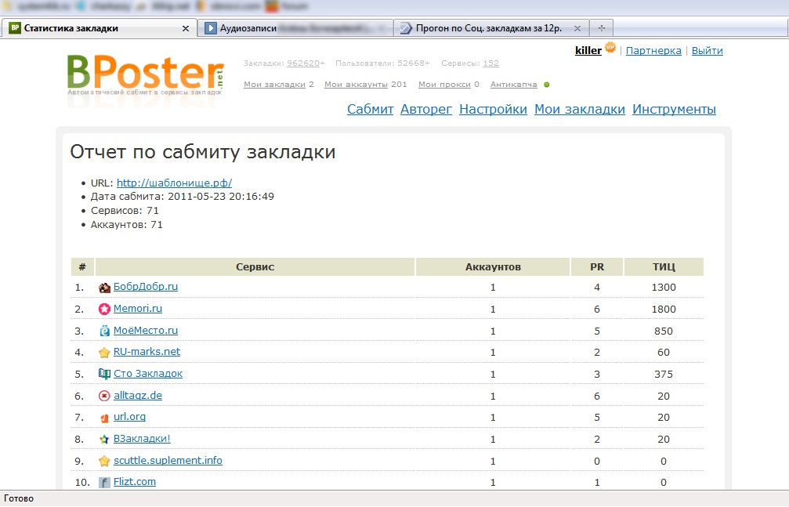
Task: Open small Мои закладки link with count 2
Action: tap(275, 84)
